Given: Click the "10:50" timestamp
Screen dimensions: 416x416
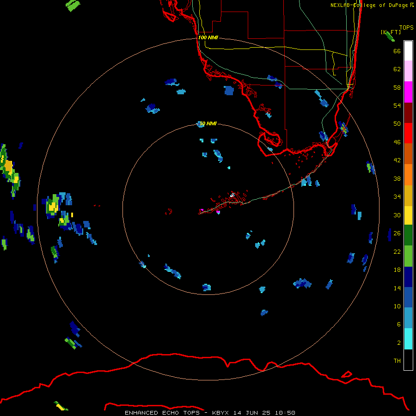Looking at the screenshot, I should [x=285, y=413].
